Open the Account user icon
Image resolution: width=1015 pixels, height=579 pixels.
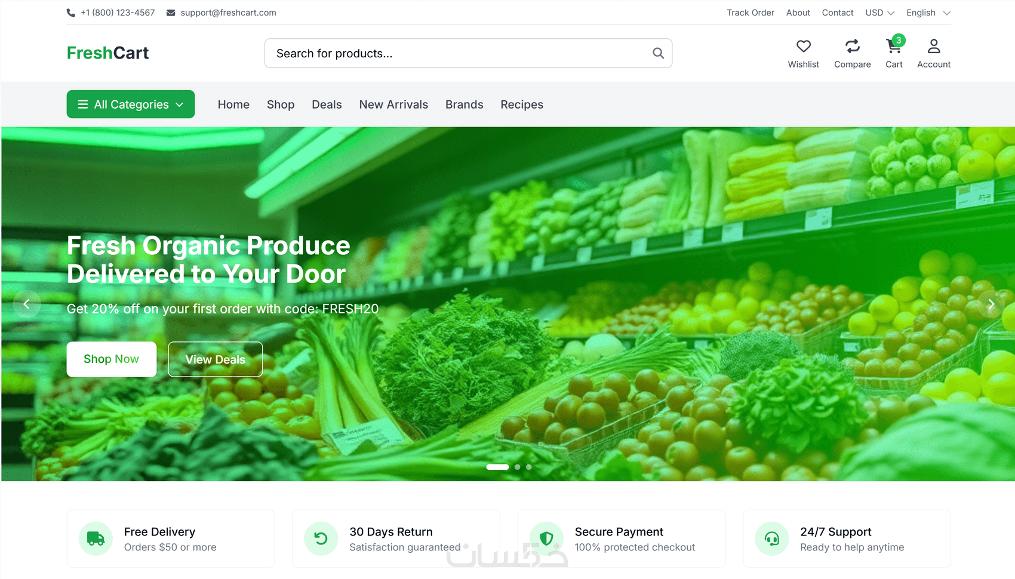933,46
